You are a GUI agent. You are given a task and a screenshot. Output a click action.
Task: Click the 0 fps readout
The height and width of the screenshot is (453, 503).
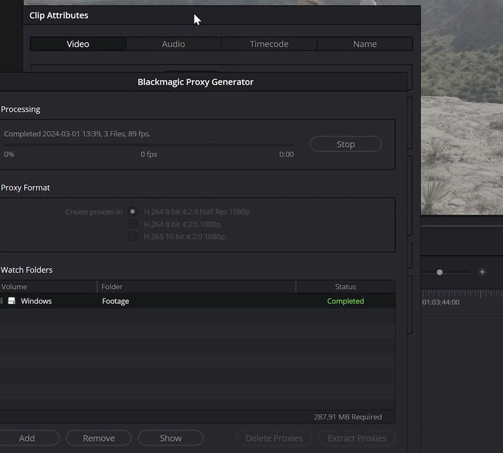(149, 154)
